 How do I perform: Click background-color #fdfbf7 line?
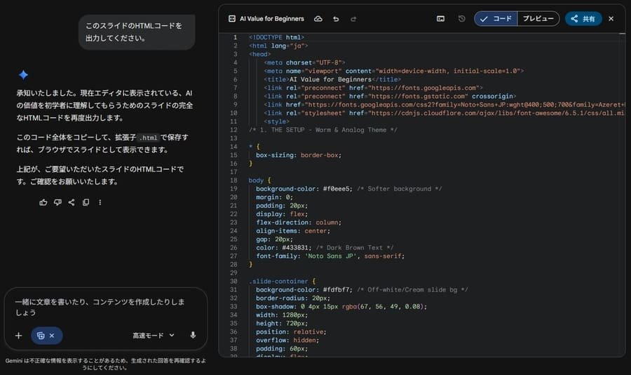pos(362,290)
